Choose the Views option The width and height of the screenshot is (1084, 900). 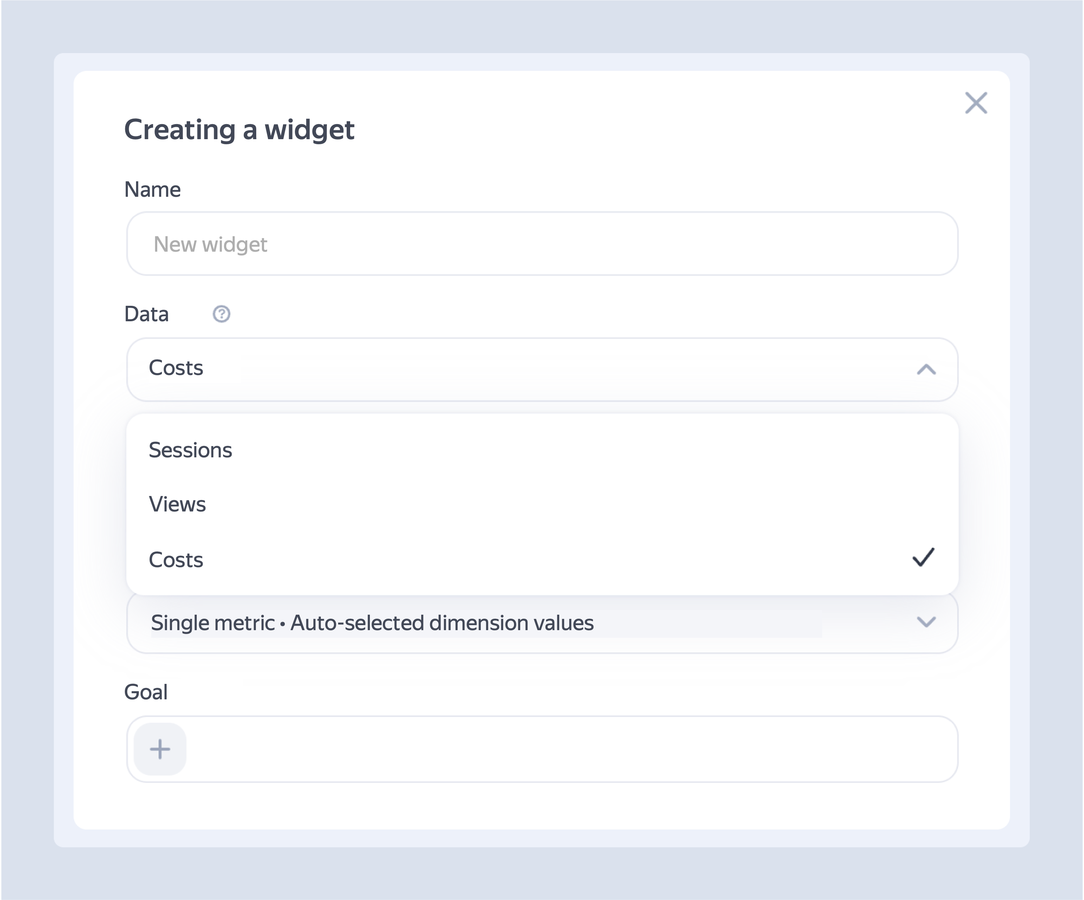pos(542,505)
